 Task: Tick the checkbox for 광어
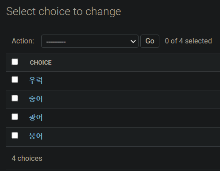pyautogui.click(x=15, y=117)
